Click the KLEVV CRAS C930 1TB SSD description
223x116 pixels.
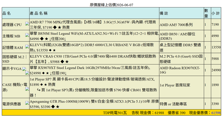(93, 59)
